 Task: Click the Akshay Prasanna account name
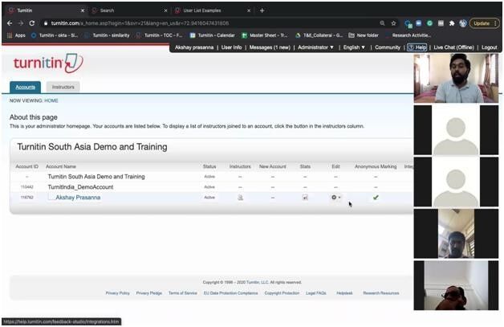pos(78,197)
